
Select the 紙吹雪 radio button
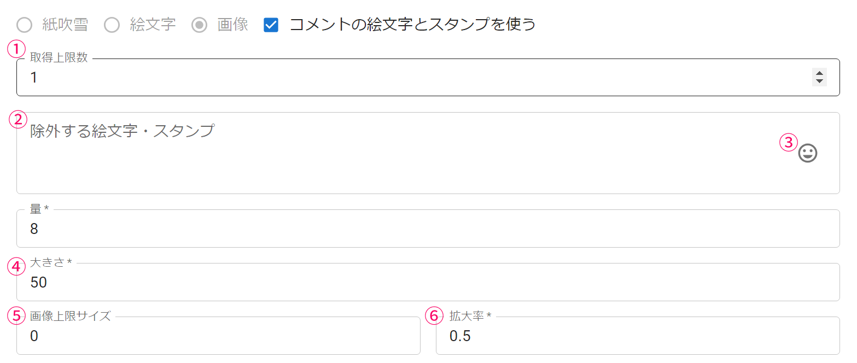coord(25,25)
